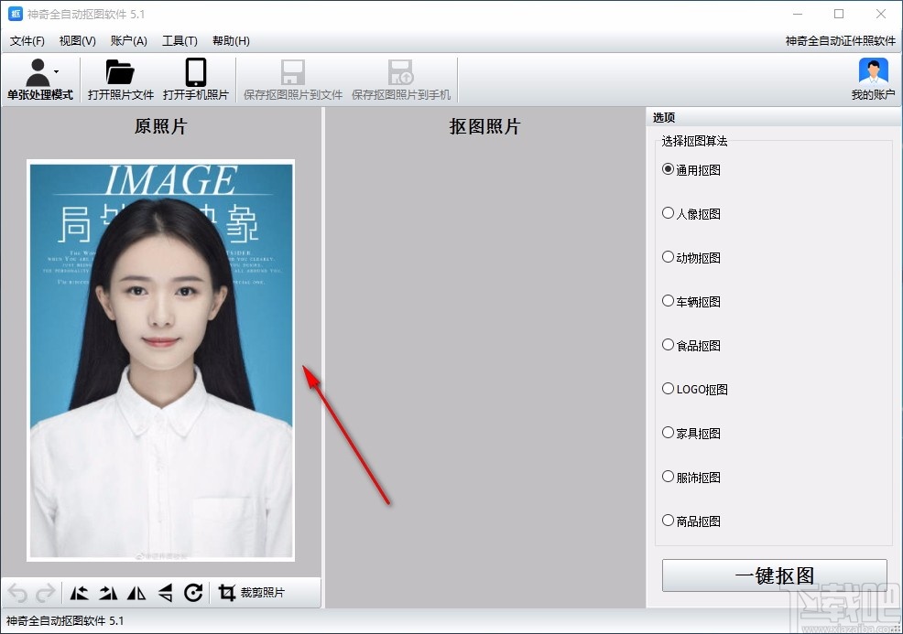Click the original photo thumbnail
Screen dimensions: 903x634
[x=160, y=360]
